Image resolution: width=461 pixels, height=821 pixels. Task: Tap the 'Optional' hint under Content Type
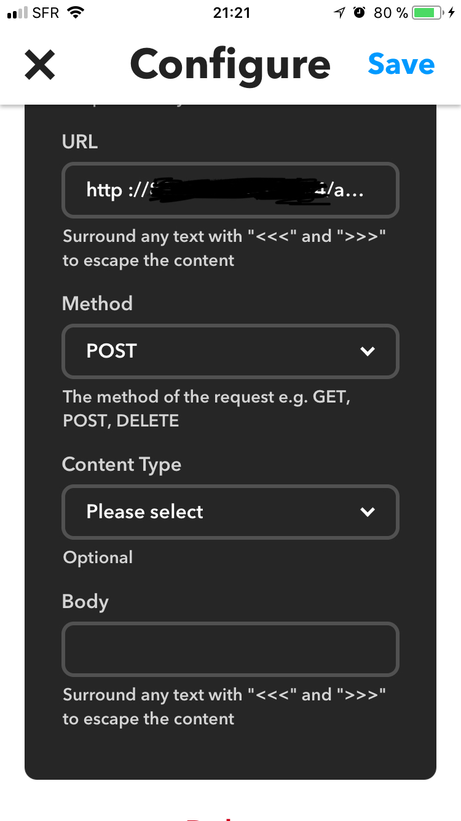point(98,558)
